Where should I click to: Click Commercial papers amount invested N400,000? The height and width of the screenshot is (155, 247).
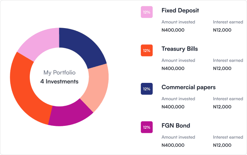pos(173,107)
